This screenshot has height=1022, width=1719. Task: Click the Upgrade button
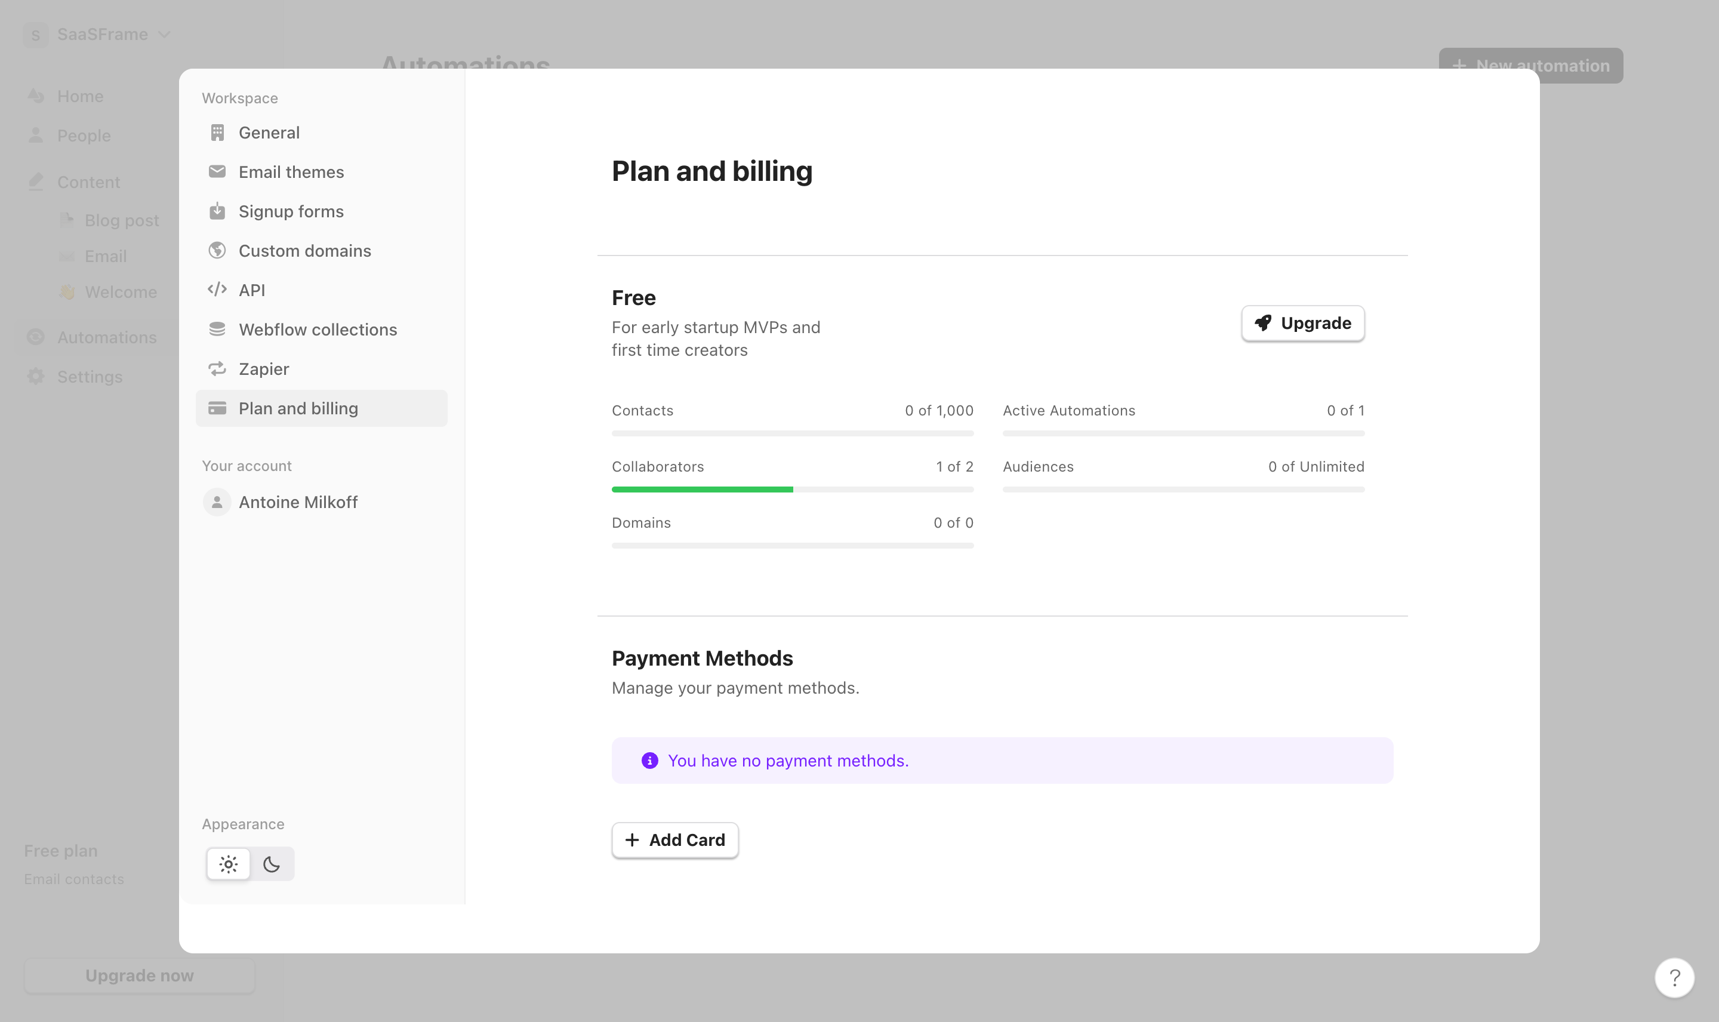tap(1302, 323)
